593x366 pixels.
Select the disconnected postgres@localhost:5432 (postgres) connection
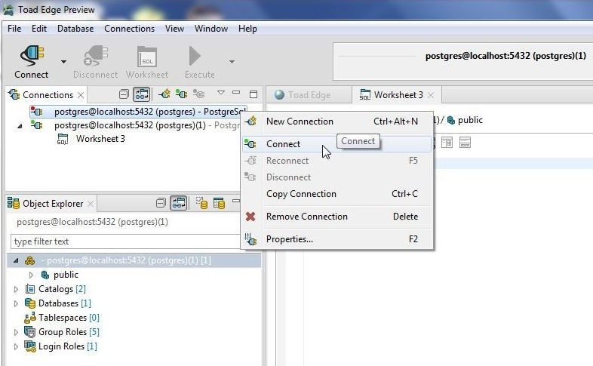(138, 112)
